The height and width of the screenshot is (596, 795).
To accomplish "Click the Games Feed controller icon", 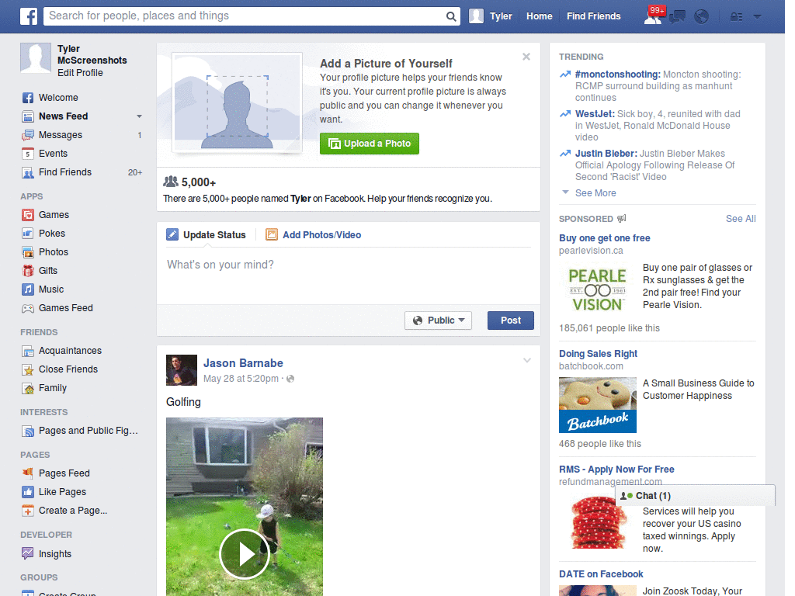I will point(28,308).
